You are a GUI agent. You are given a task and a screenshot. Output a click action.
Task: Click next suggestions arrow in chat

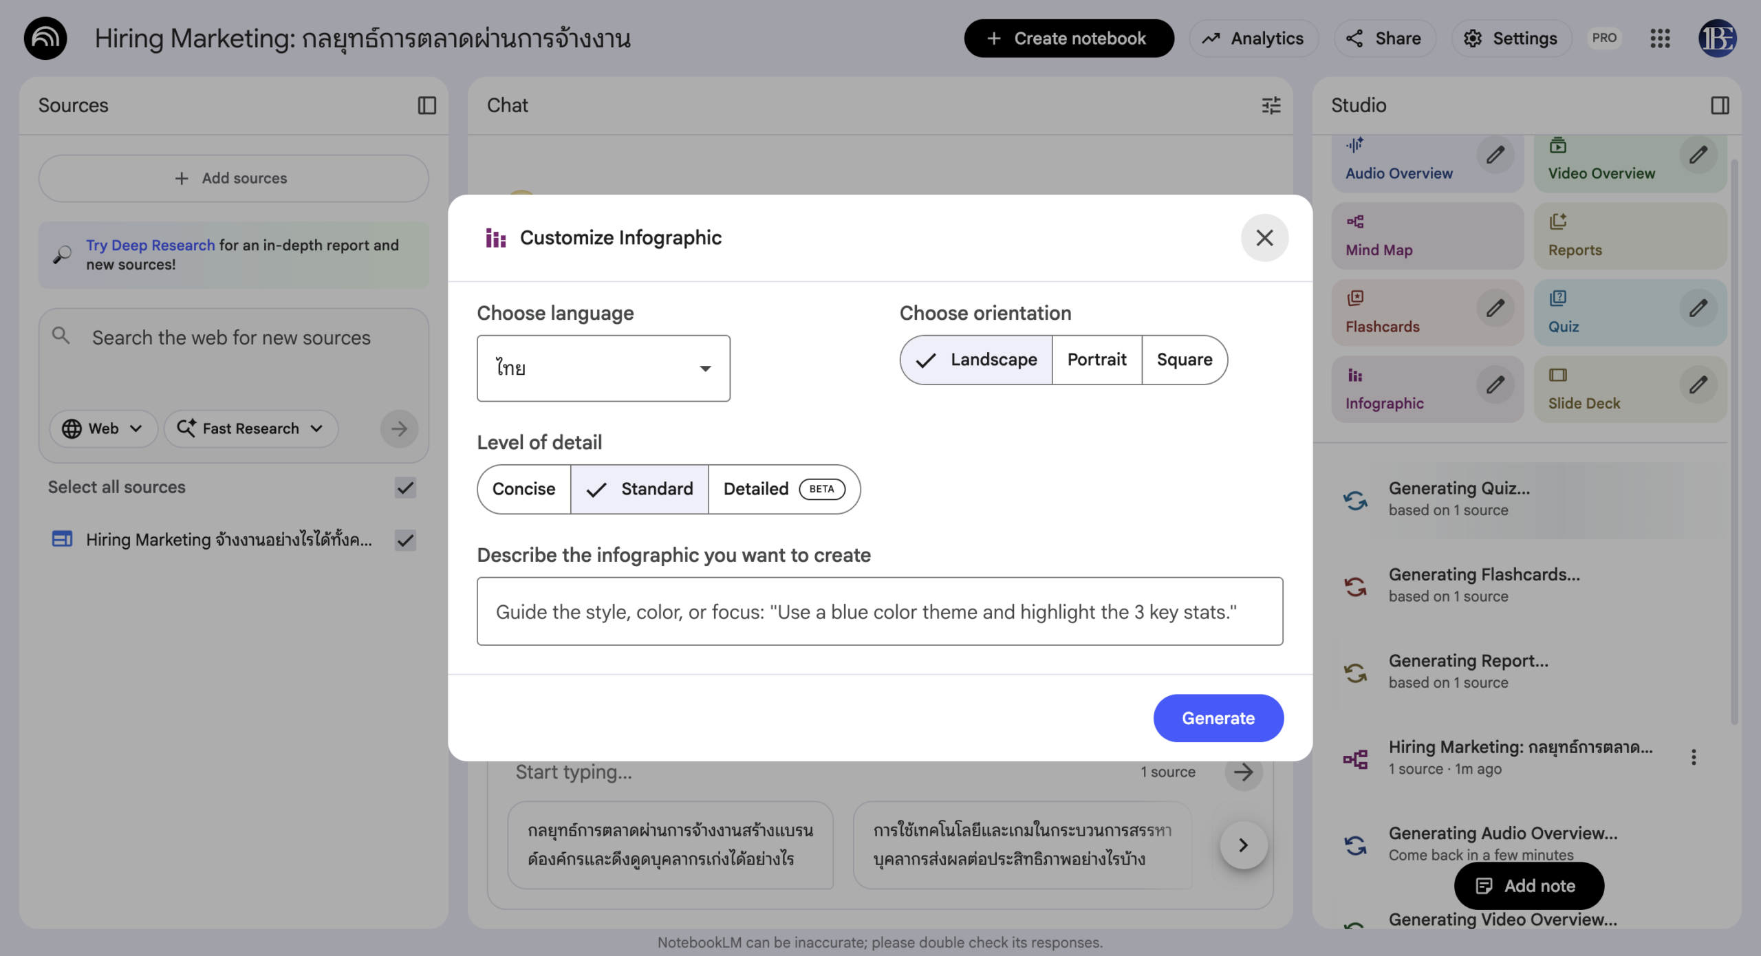[1243, 845]
